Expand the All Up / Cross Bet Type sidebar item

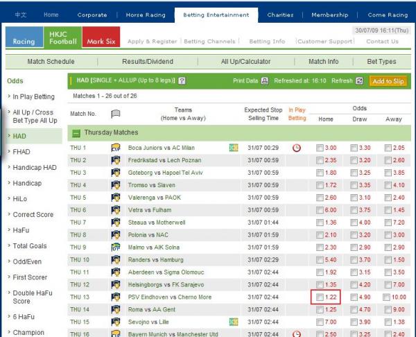pos(34,116)
